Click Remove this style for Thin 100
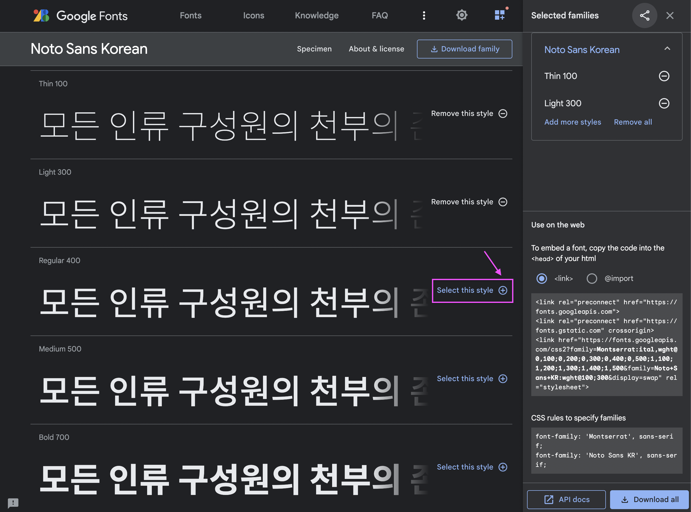 point(469,113)
